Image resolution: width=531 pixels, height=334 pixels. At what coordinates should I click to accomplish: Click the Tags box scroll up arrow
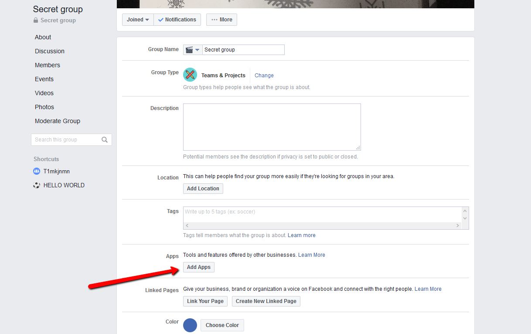tap(465, 211)
